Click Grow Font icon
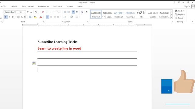Screen dimensions: 195x109 tap(28, 12)
